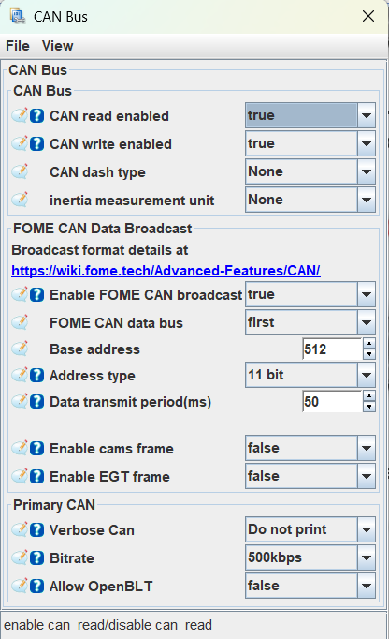
Task: Open the Allow OpenBLT false dropdown
Action: 310,586
